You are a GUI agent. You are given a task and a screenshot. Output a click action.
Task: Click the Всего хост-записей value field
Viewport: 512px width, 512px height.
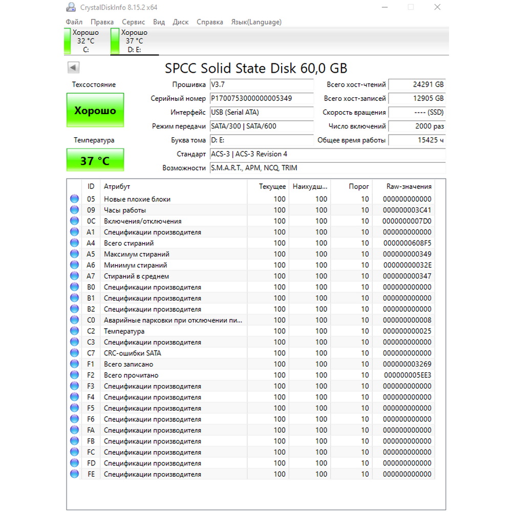click(417, 98)
